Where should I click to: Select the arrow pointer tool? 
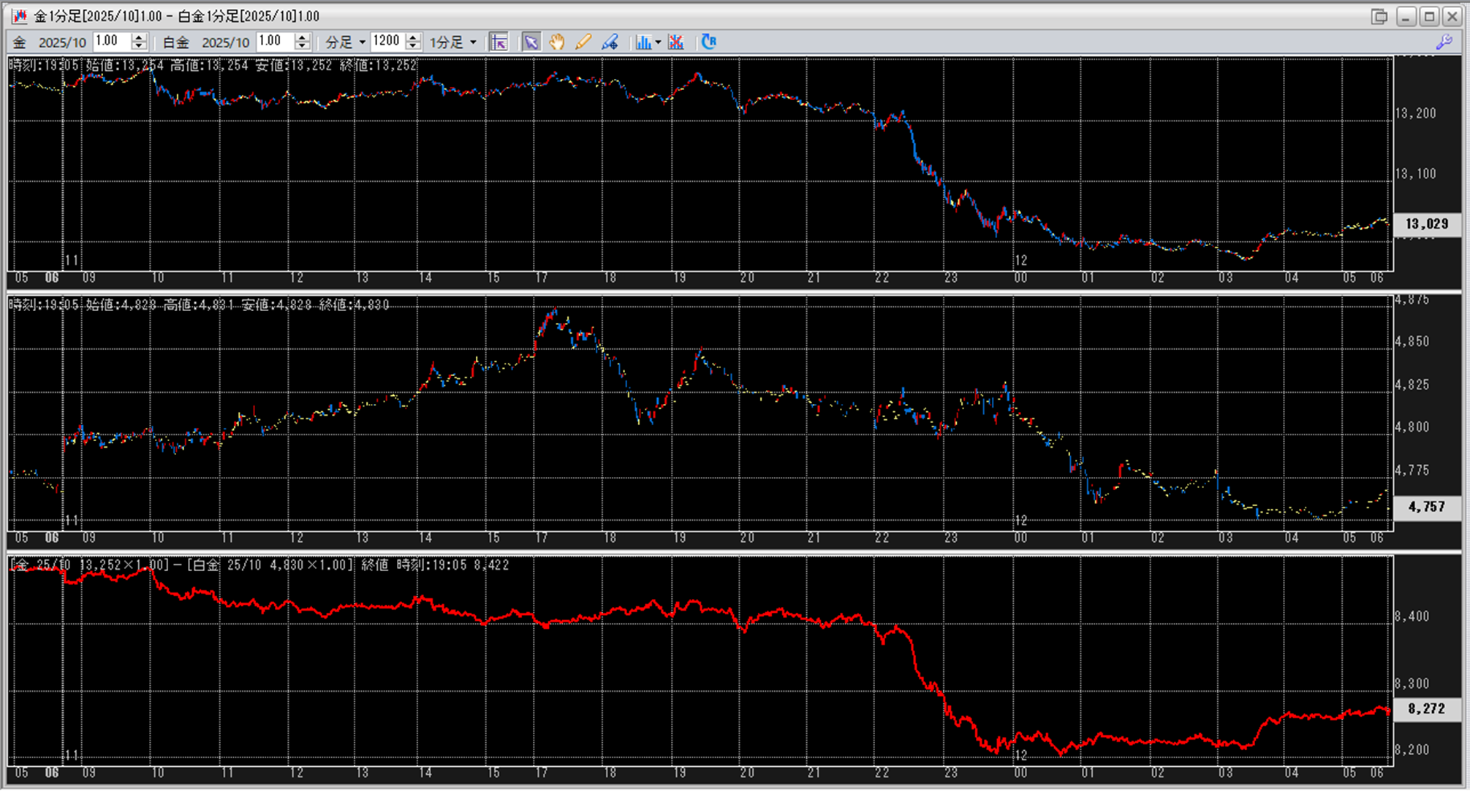click(x=531, y=42)
